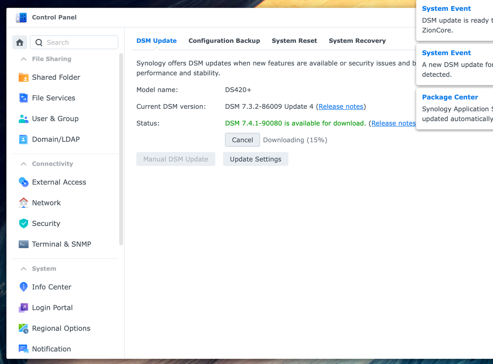
Task: Select Info Center label
Action: pyautogui.click(x=52, y=287)
